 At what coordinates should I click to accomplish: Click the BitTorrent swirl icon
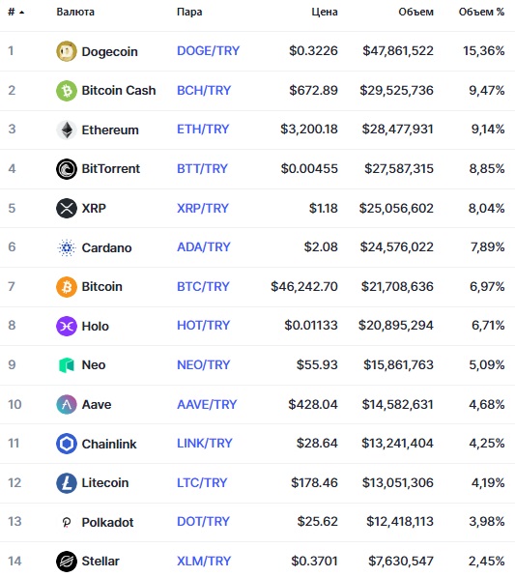(67, 169)
